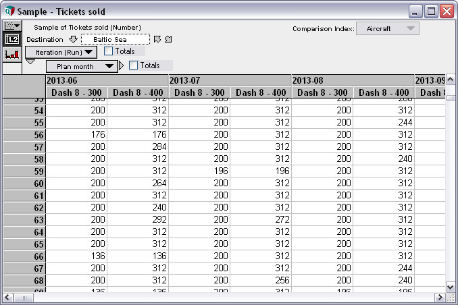Select the 2013-06 column header
458x305 pixels.
point(107,80)
